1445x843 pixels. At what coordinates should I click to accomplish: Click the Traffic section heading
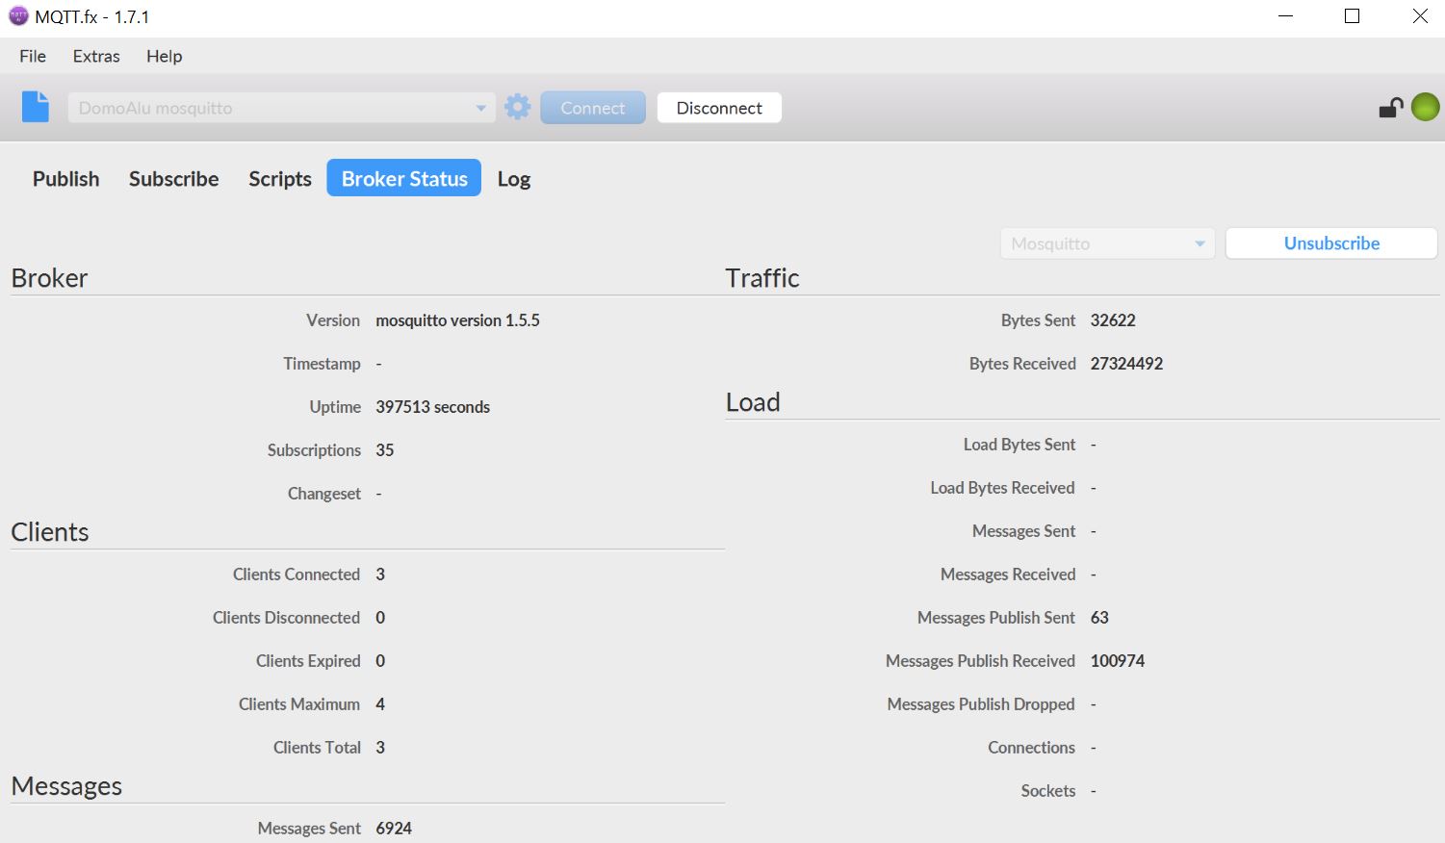click(x=762, y=278)
